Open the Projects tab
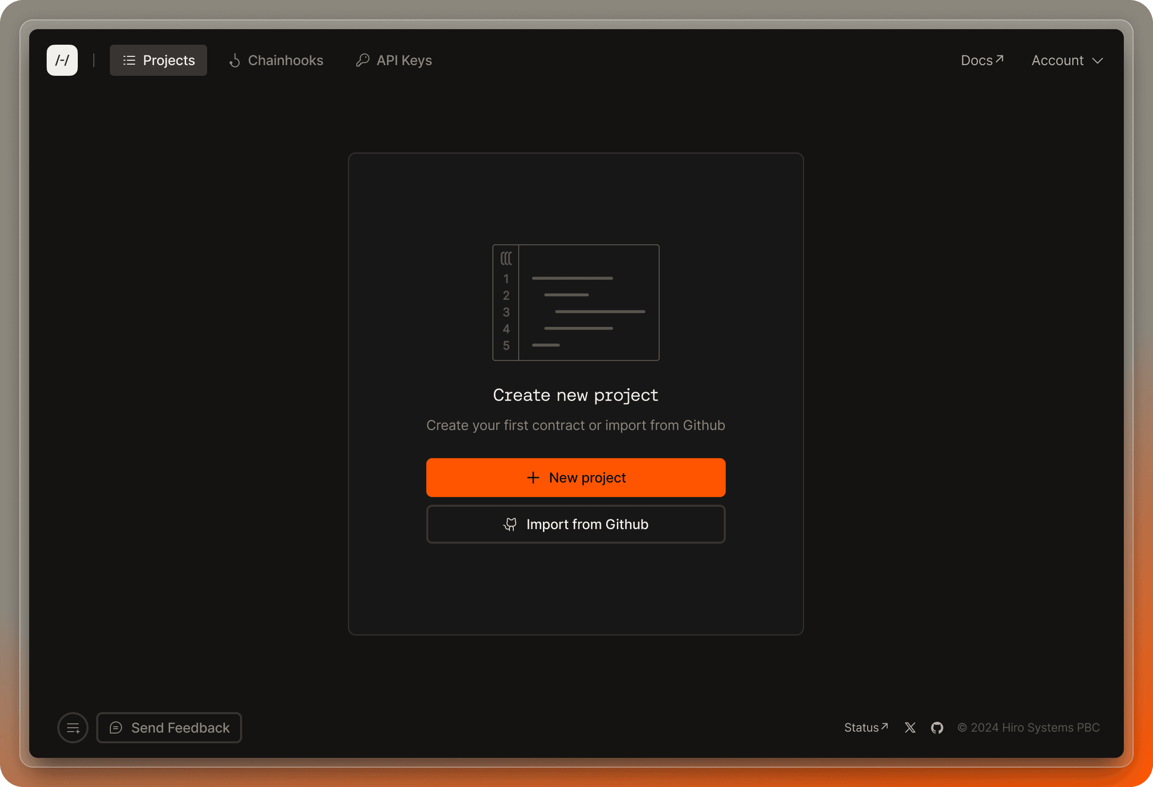 click(158, 60)
